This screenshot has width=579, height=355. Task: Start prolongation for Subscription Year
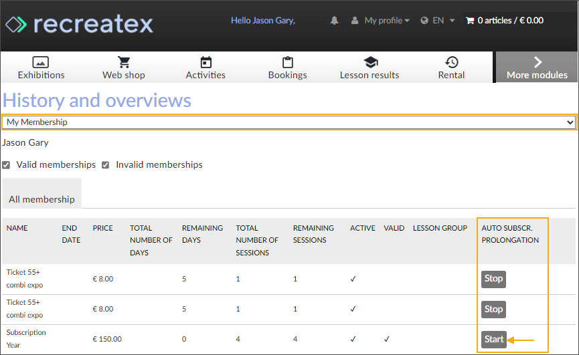(493, 340)
